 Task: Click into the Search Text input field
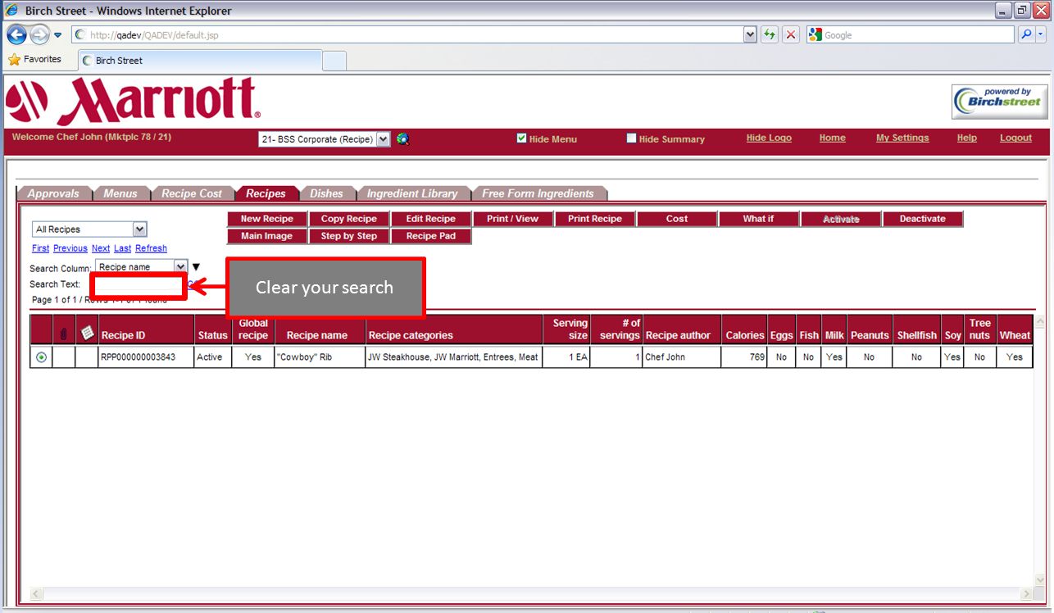pyautogui.click(x=139, y=286)
